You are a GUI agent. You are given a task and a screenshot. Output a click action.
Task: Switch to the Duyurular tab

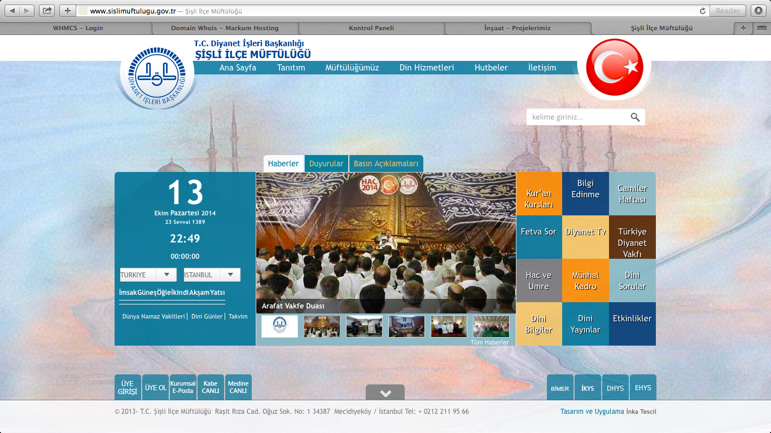point(326,164)
